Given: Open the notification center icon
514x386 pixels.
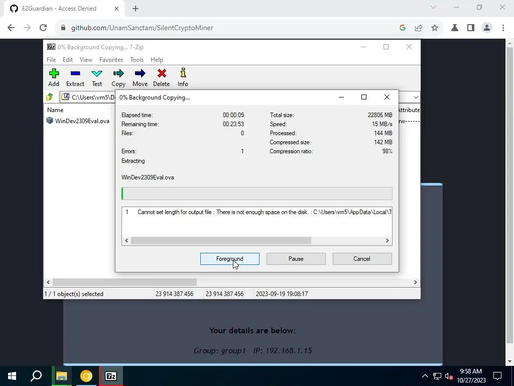Looking at the screenshot, I should pos(497,376).
